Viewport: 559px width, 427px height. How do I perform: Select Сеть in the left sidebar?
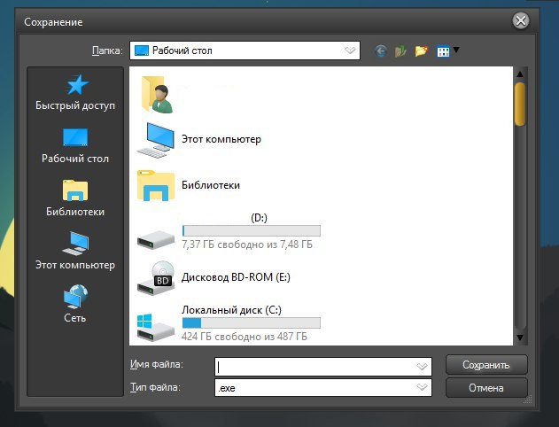[x=75, y=304]
